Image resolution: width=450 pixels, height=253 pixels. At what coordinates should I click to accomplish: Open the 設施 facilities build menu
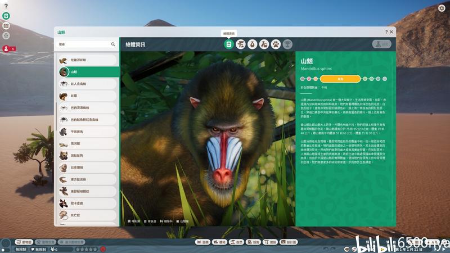[x=253, y=242]
